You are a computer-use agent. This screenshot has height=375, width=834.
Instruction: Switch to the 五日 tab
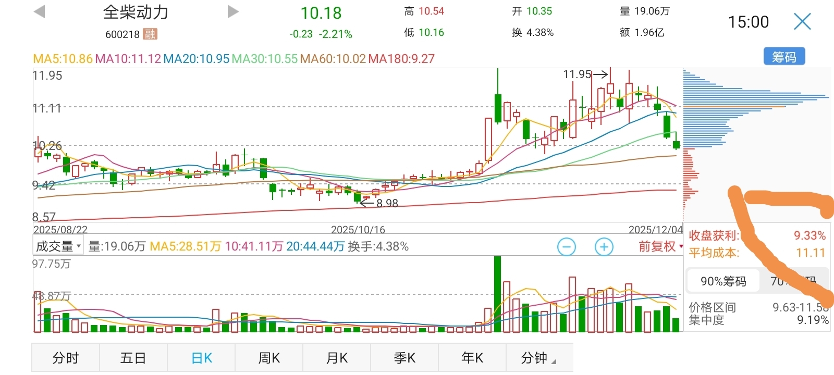click(133, 358)
